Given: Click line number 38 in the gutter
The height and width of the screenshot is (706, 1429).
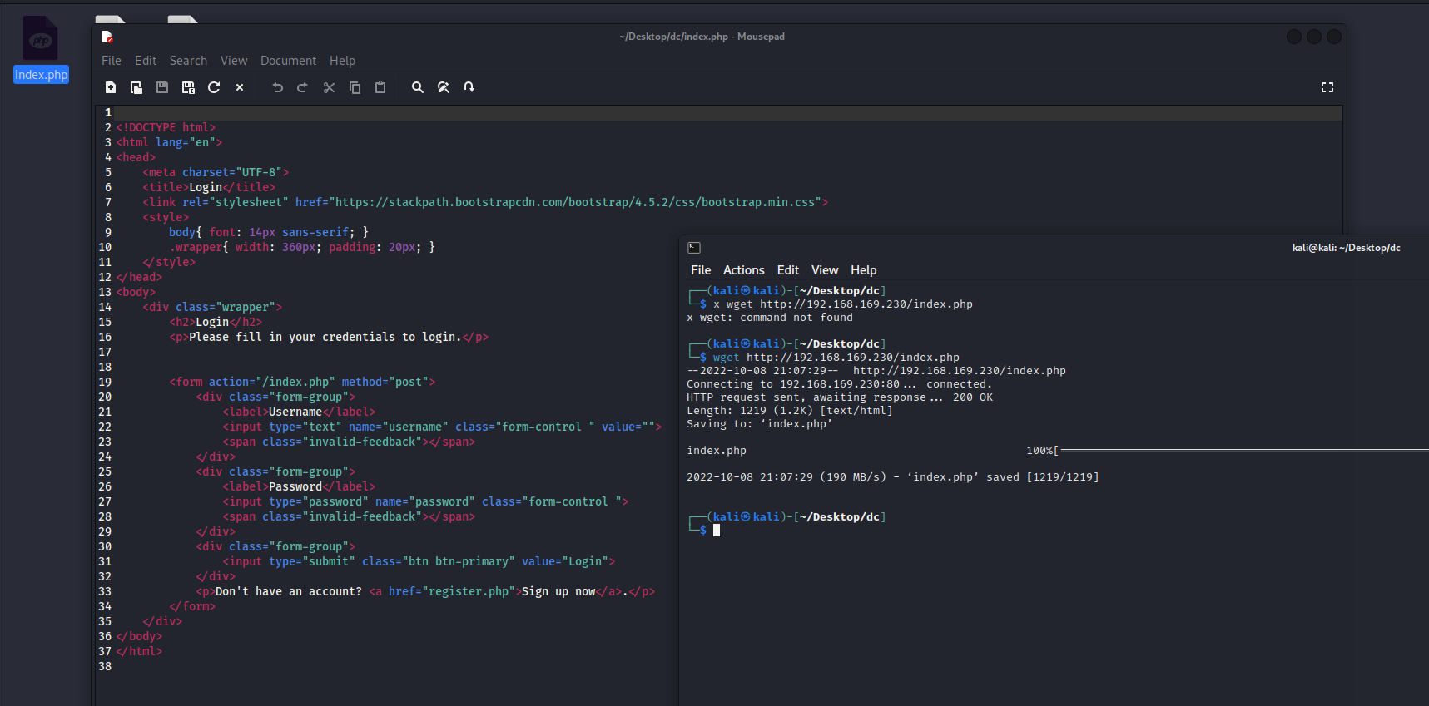Looking at the screenshot, I should 105,666.
